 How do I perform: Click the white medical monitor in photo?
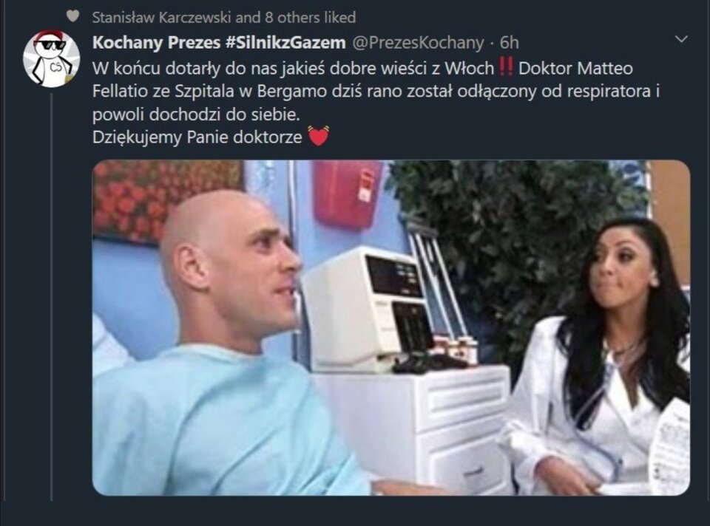click(368, 307)
